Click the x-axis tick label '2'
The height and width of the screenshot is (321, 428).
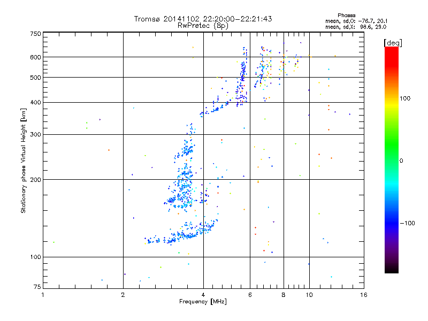[x=123, y=295]
